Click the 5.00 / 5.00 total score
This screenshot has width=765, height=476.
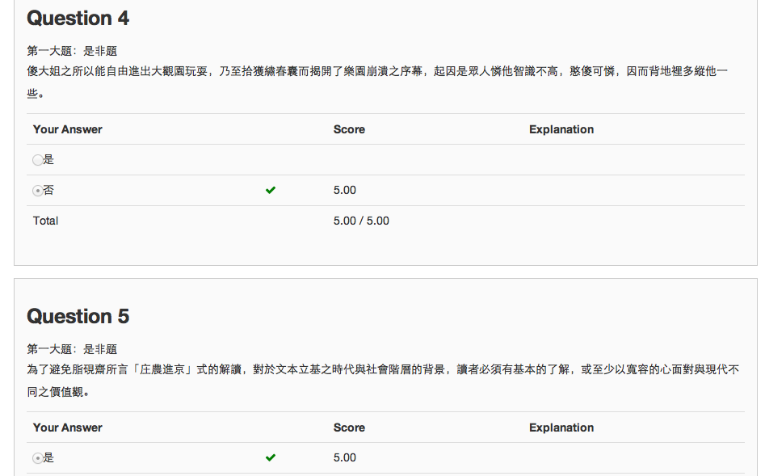361,221
